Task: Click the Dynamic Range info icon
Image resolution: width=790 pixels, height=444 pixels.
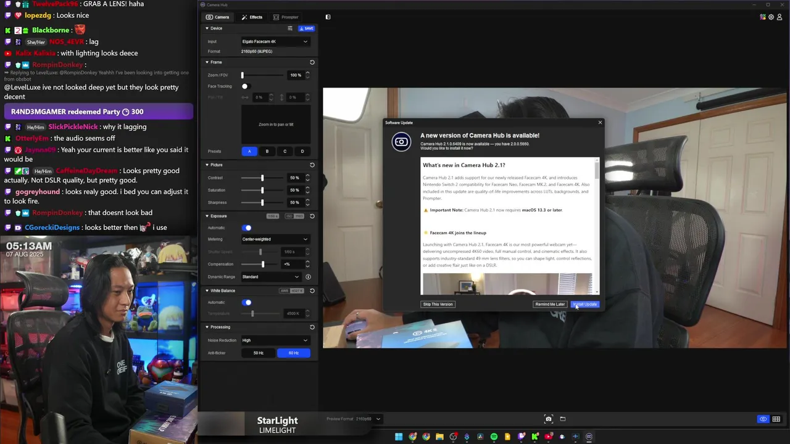Action: (x=308, y=277)
